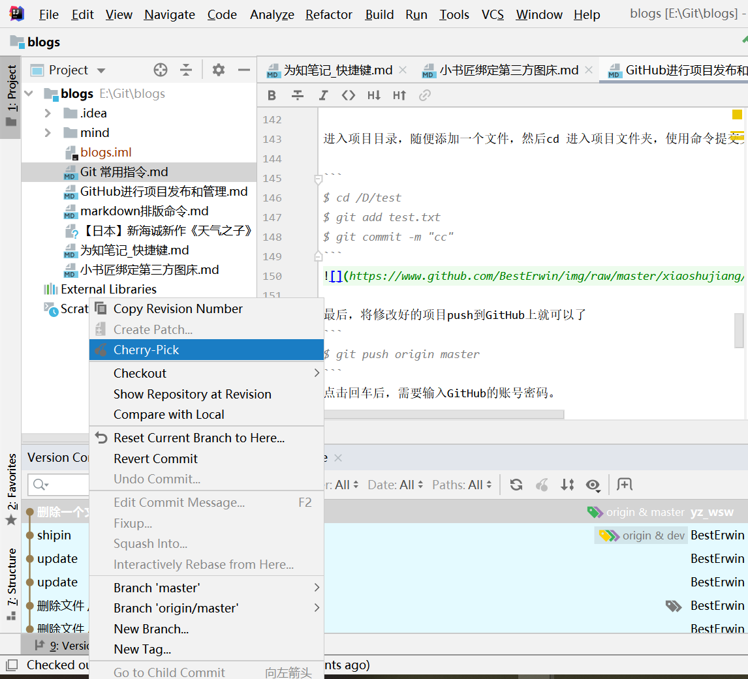
Task: Open the Date filter dropdown
Action: [396, 485]
